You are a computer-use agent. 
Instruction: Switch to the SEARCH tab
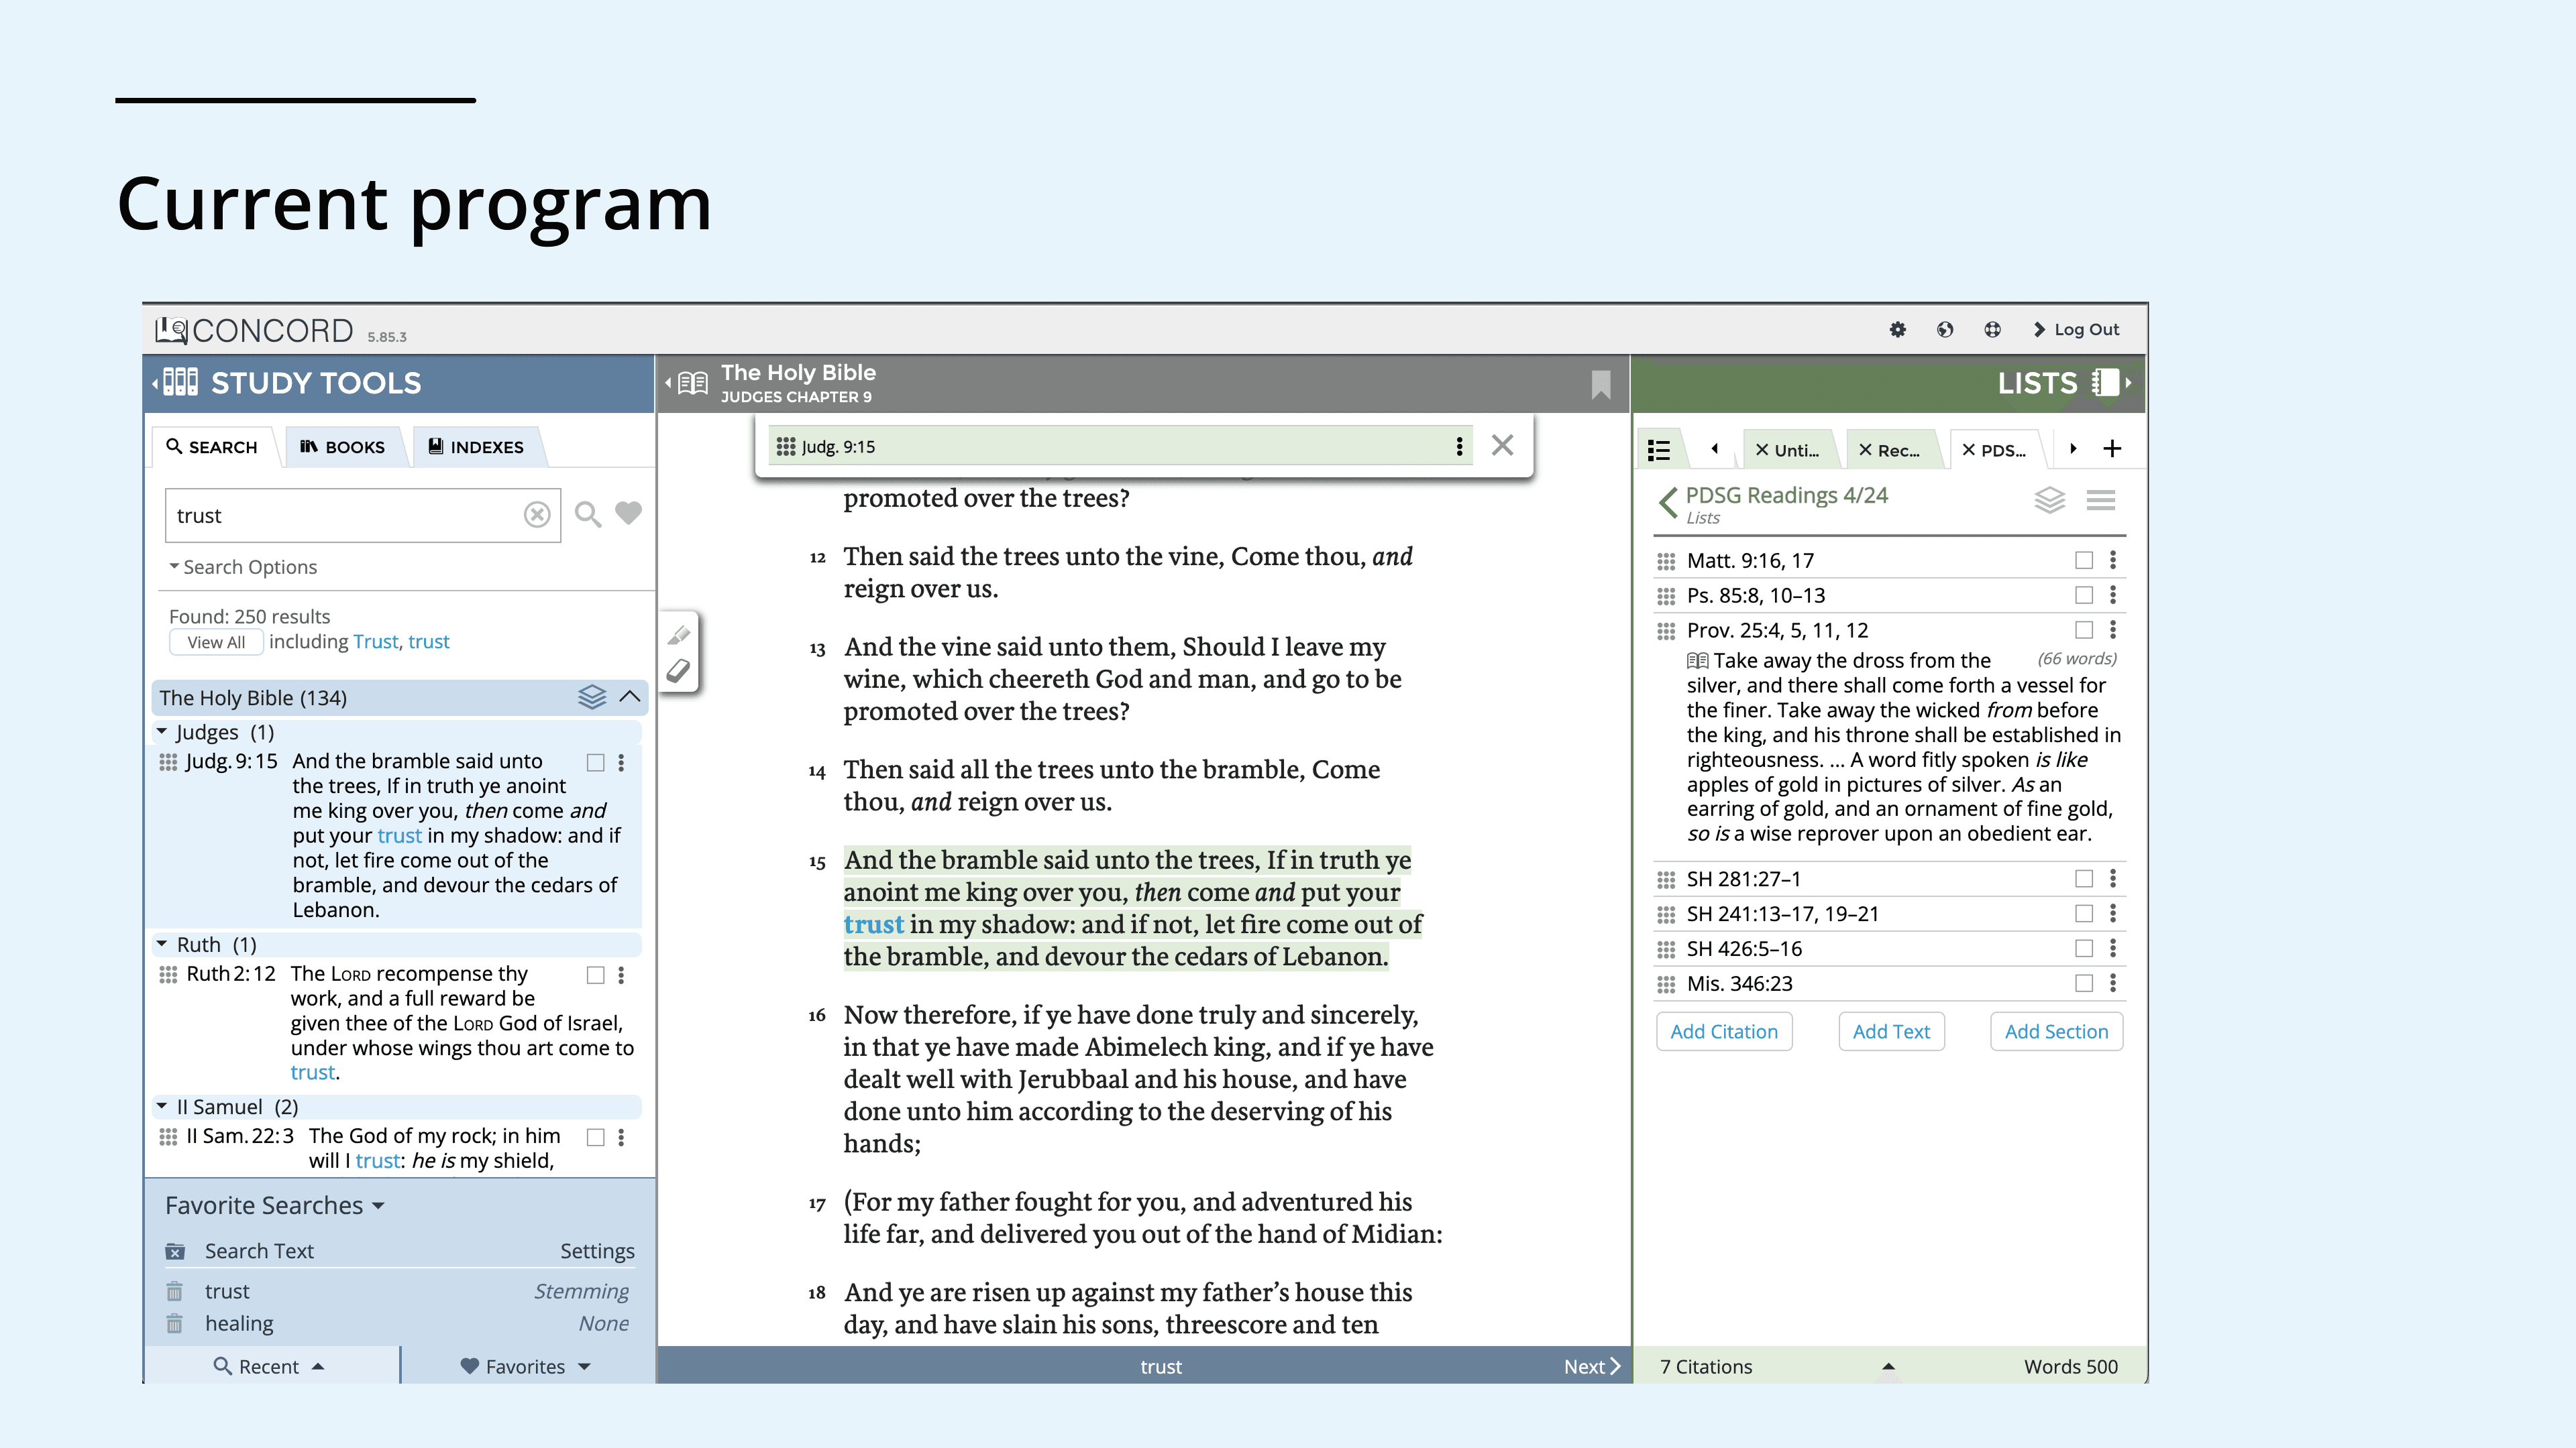pos(212,446)
